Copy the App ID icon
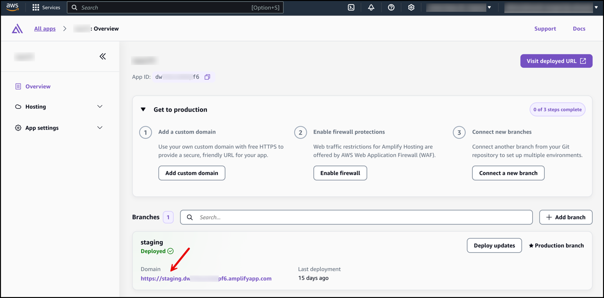Viewport: 604px width, 298px height. pyautogui.click(x=207, y=77)
